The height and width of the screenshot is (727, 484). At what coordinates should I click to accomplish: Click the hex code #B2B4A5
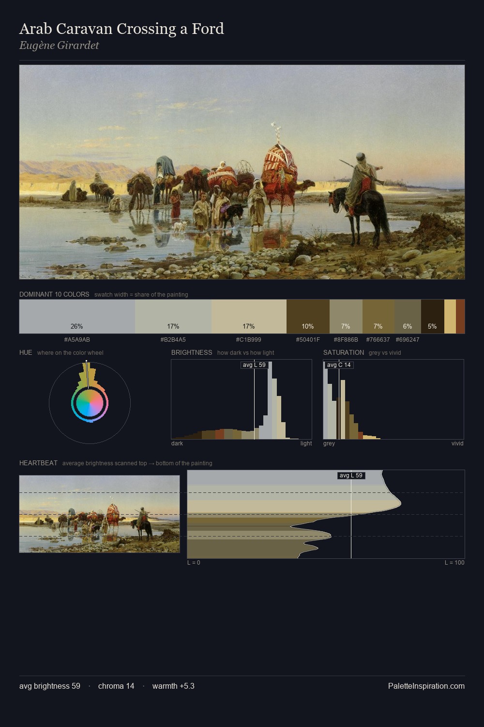173,340
